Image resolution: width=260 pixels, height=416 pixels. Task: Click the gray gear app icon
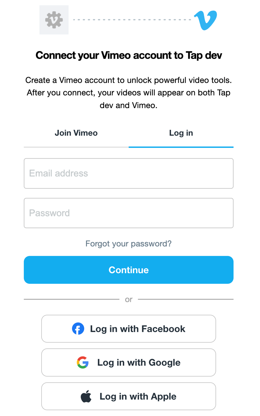point(54,20)
